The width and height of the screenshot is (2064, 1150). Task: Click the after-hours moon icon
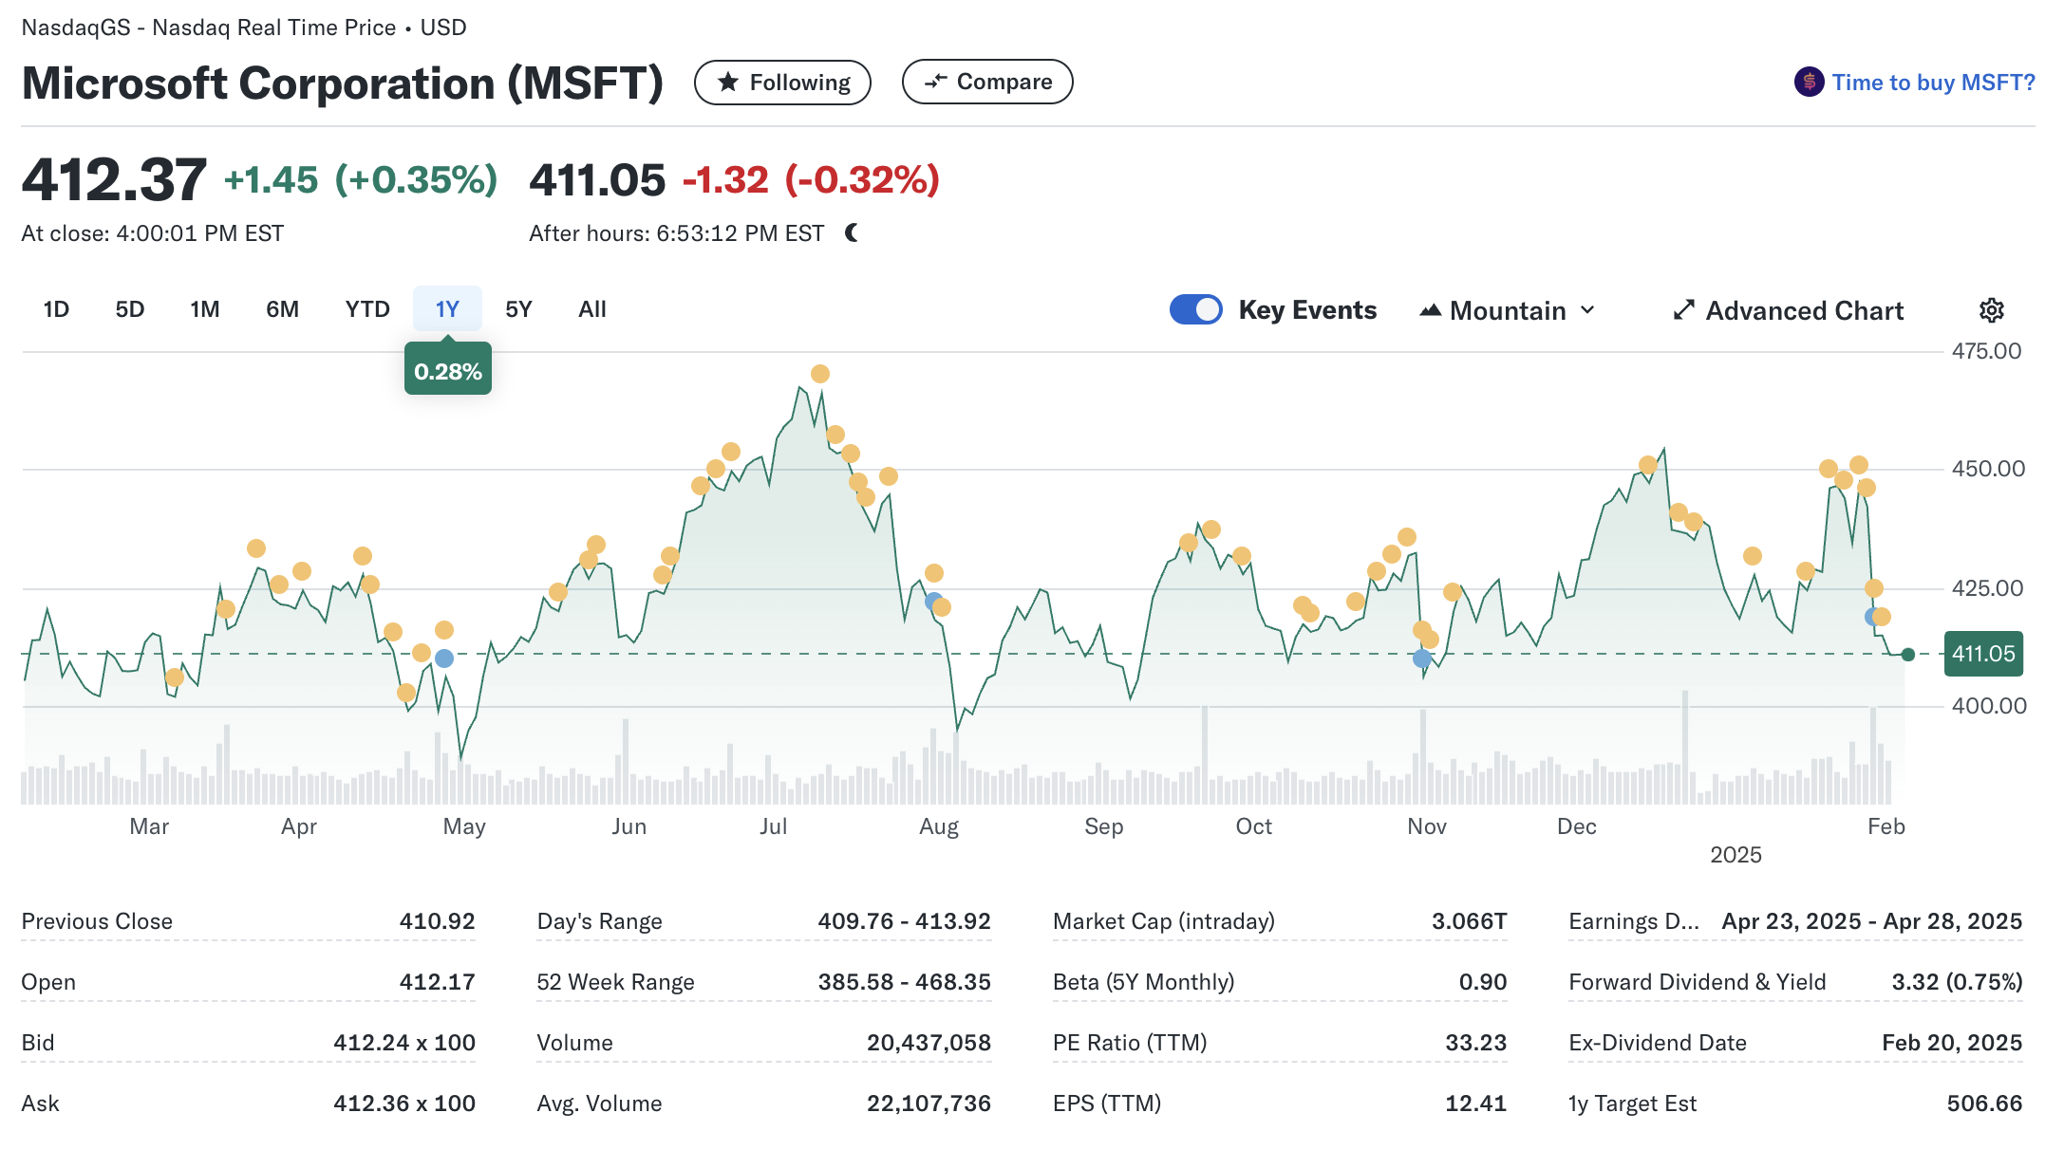pyautogui.click(x=852, y=232)
